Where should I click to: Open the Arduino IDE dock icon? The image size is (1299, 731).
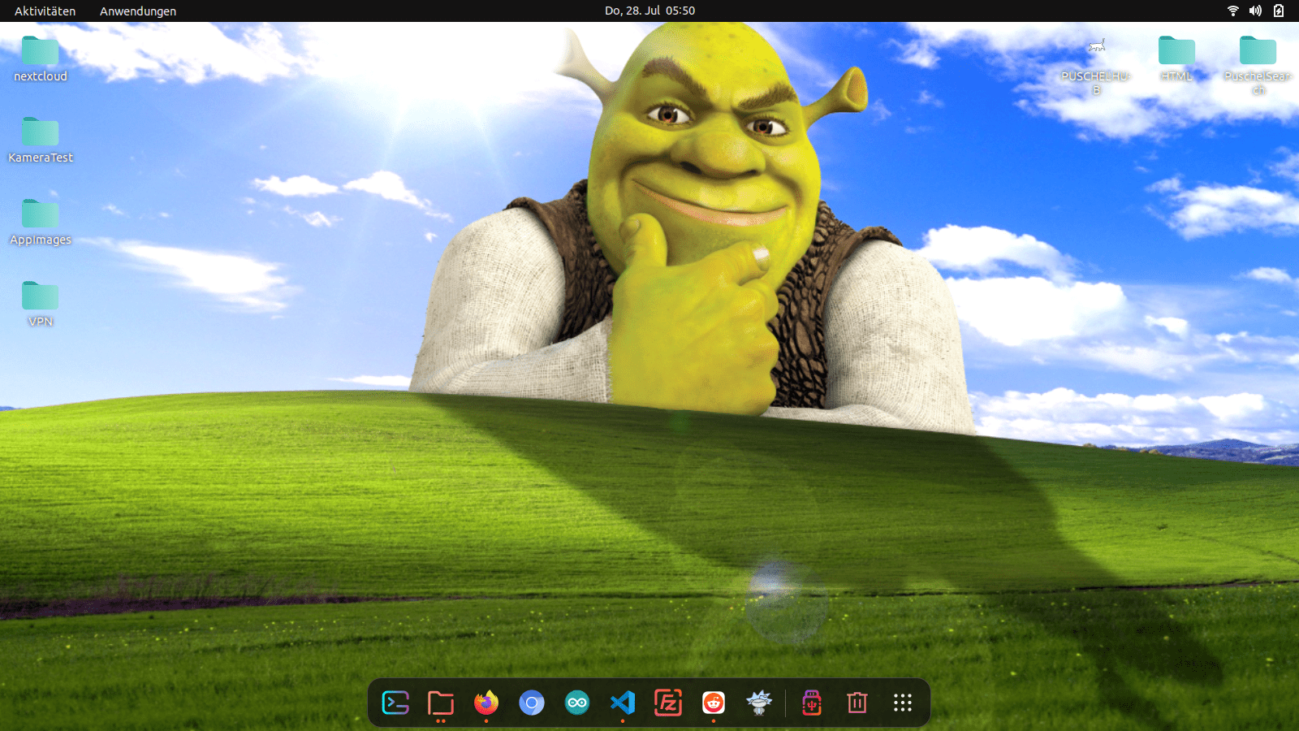point(577,703)
